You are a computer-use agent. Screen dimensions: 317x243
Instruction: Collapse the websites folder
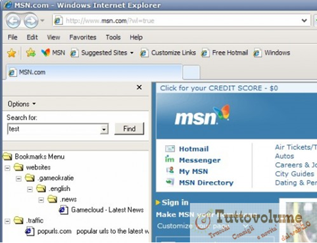(x=7, y=168)
